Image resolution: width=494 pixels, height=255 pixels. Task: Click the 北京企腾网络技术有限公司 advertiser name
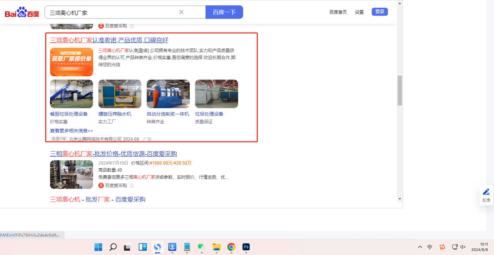coord(95,139)
